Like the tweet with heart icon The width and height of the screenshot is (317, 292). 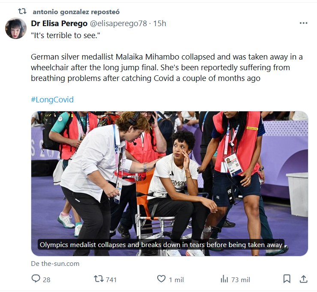(x=161, y=279)
